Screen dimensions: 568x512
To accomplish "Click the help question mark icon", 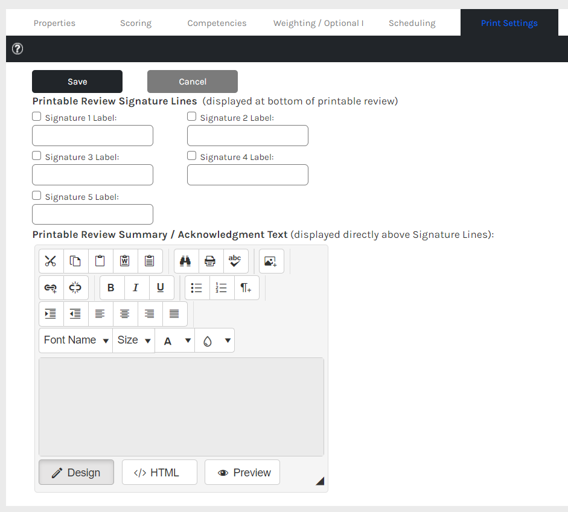I will tap(18, 48).
